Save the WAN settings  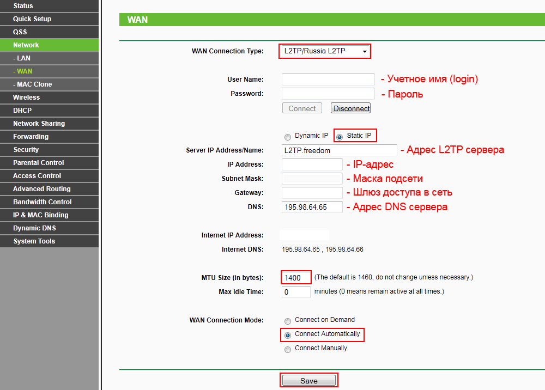pos(308,380)
